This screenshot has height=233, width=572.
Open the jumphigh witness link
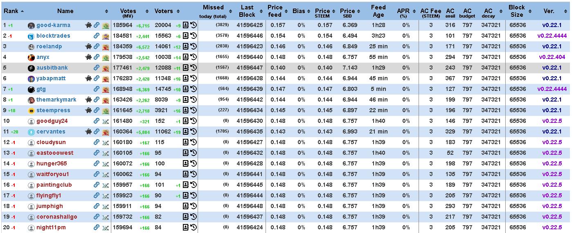coord(50,206)
